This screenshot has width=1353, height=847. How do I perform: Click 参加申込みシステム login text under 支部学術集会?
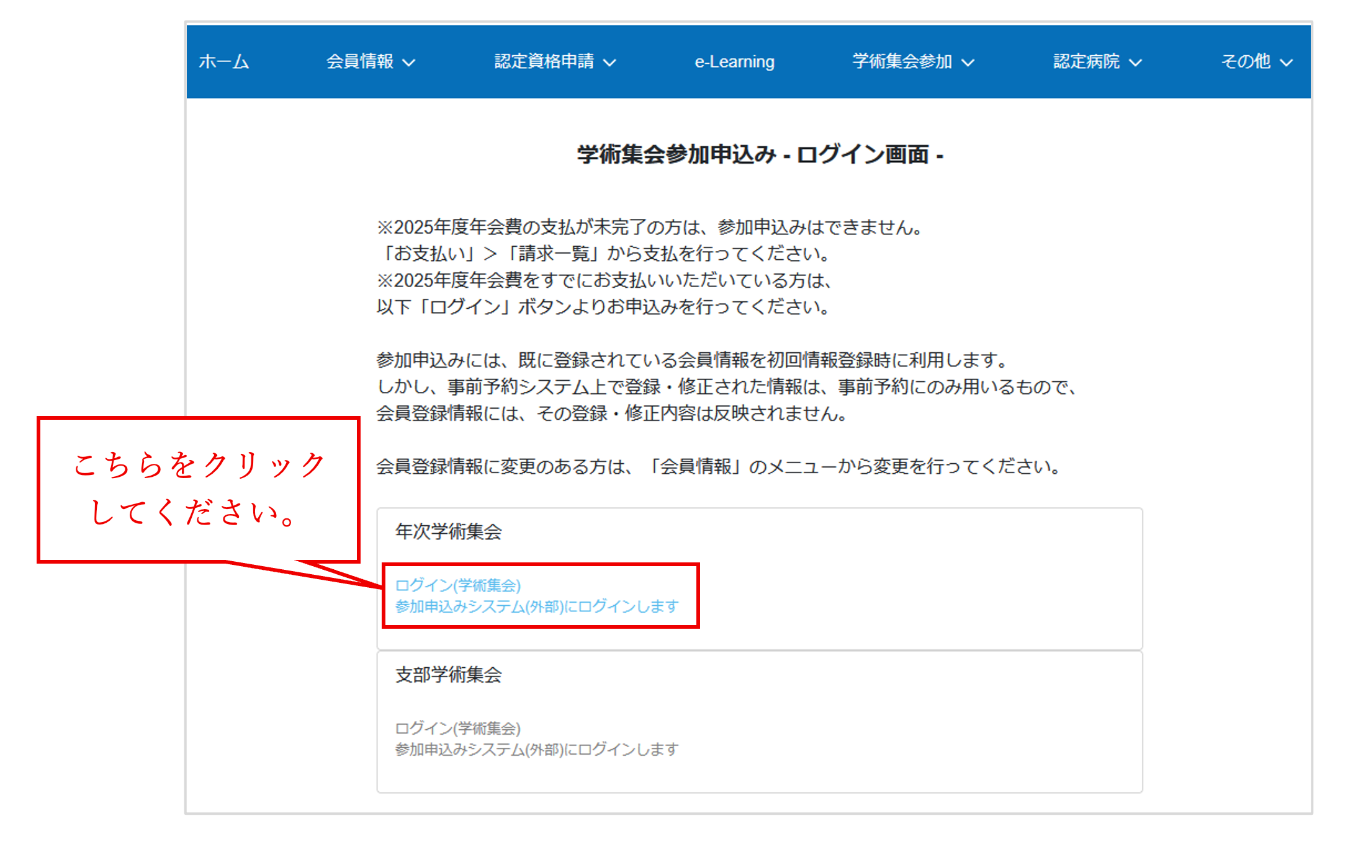tap(537, 749)
